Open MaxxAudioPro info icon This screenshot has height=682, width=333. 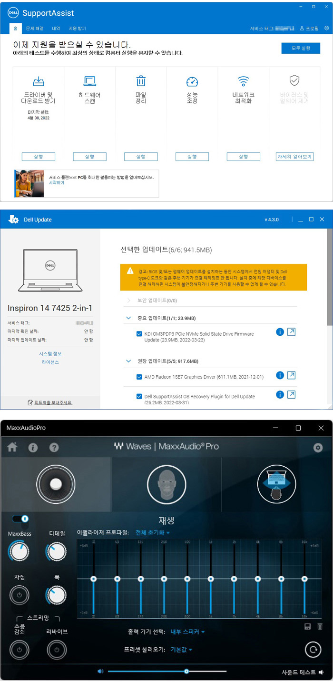pos(33,448)
